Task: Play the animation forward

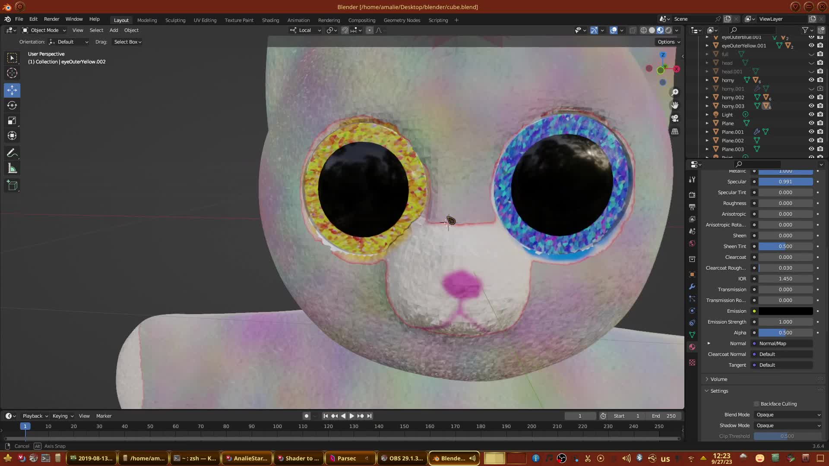Action: click(351, 416)
